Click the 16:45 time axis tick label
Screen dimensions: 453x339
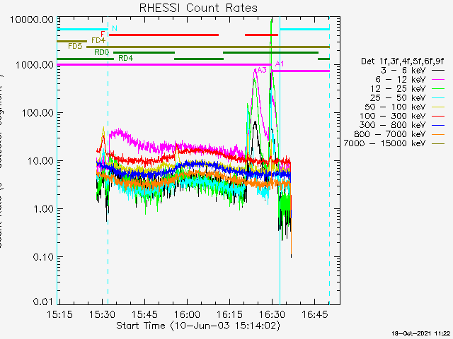pyautogui.click(x=314, y=314)
